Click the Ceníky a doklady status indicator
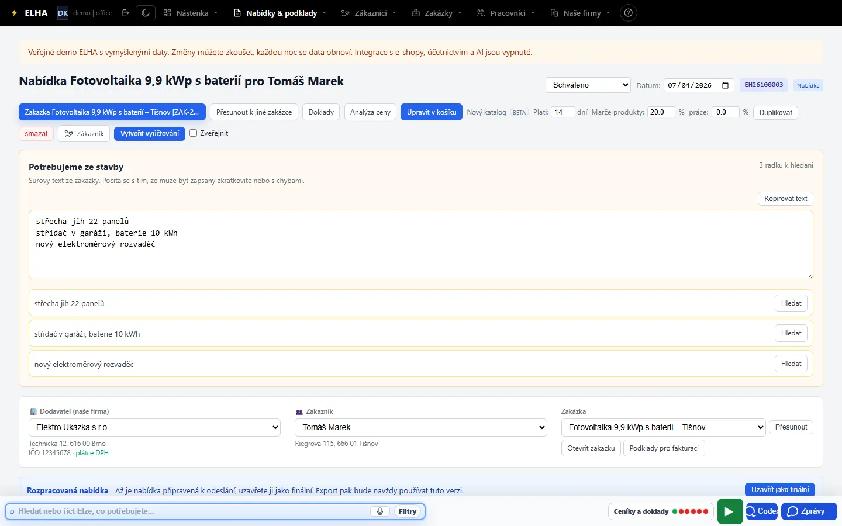Image resolution: width=842 pixels, height=526 pixels. 661,511
